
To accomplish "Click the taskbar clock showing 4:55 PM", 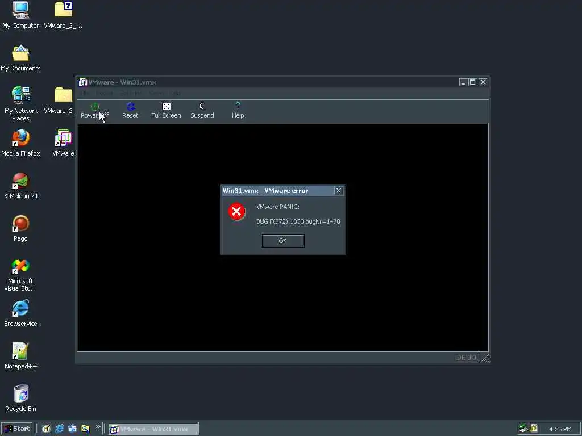I will pos(560,429).
